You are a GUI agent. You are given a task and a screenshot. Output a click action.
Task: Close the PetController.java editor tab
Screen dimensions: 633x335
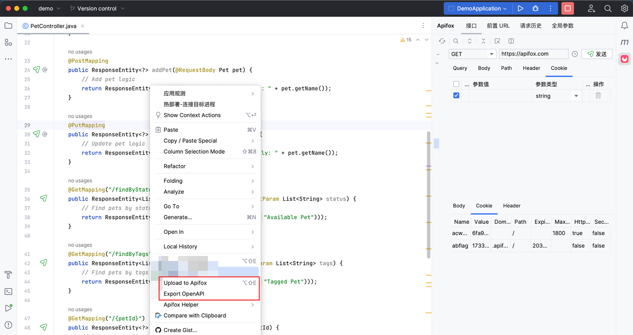pyautogui.click(x=83, y=26)
